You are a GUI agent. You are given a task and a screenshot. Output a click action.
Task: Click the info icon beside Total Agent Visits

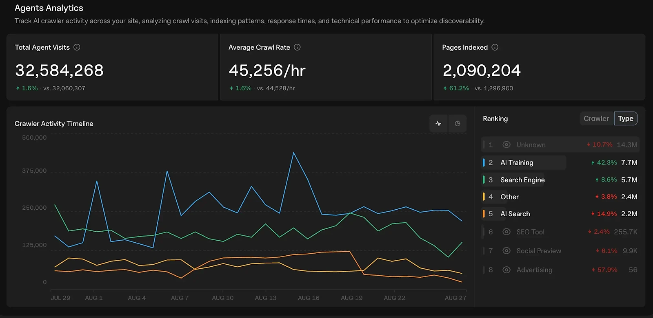click(77, 47)
